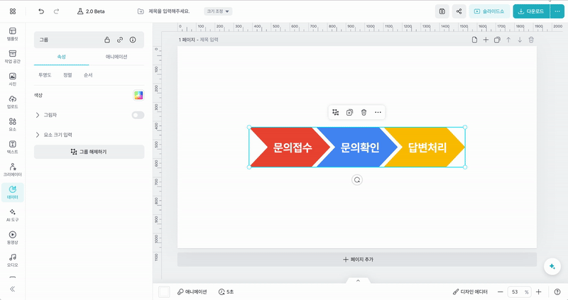The height and width of the screenshot is (300, 568).
Task: Switch to the 애니메이션 tab
Action: (x=116, y=56)
